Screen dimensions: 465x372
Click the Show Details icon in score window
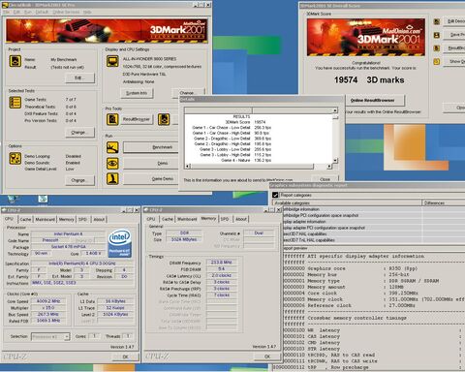pyautogui.click(x=437, y=61)
